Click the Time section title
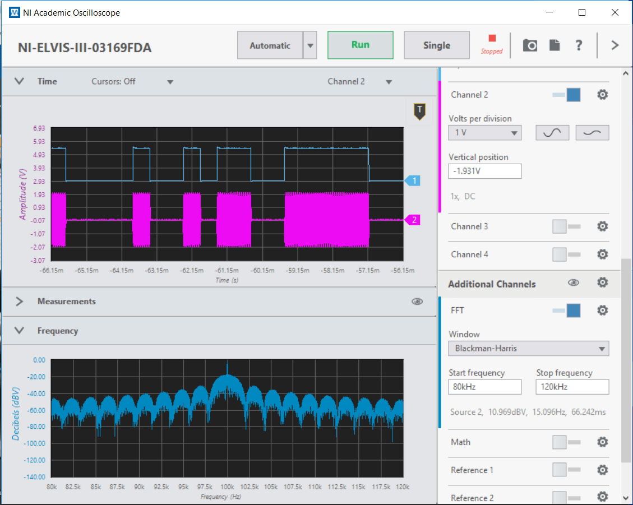633x505 pixels. (47, 81)
